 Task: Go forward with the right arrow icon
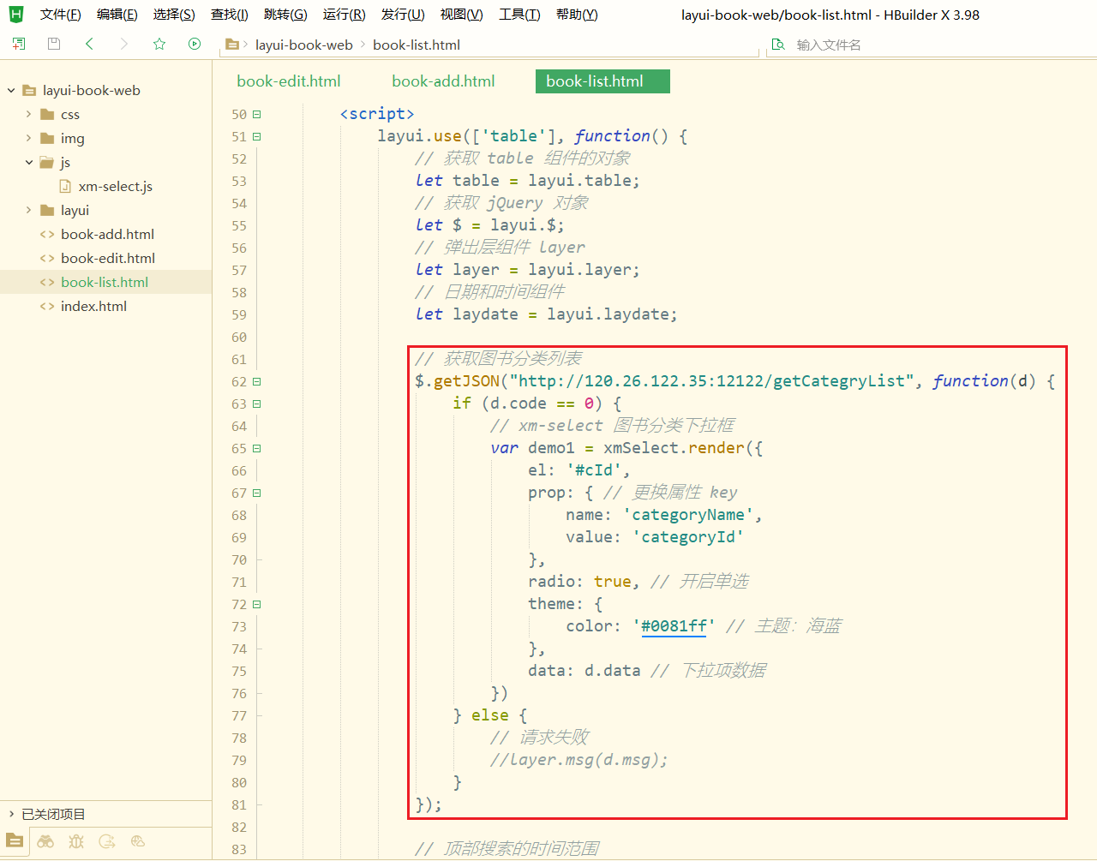(x=124, y=44)
